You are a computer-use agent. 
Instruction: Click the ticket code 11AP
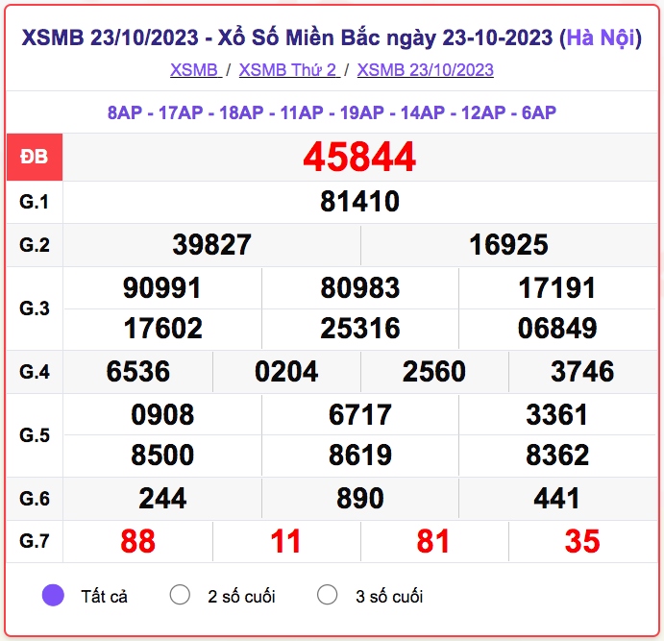point(302,112)
